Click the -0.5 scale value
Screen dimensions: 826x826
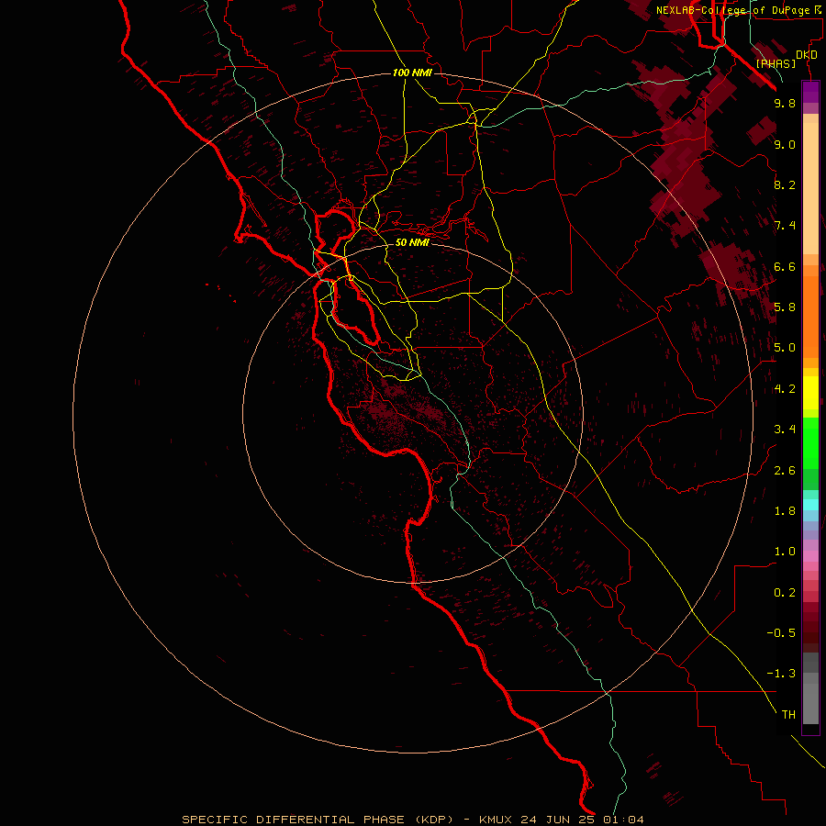coord(781,633)
